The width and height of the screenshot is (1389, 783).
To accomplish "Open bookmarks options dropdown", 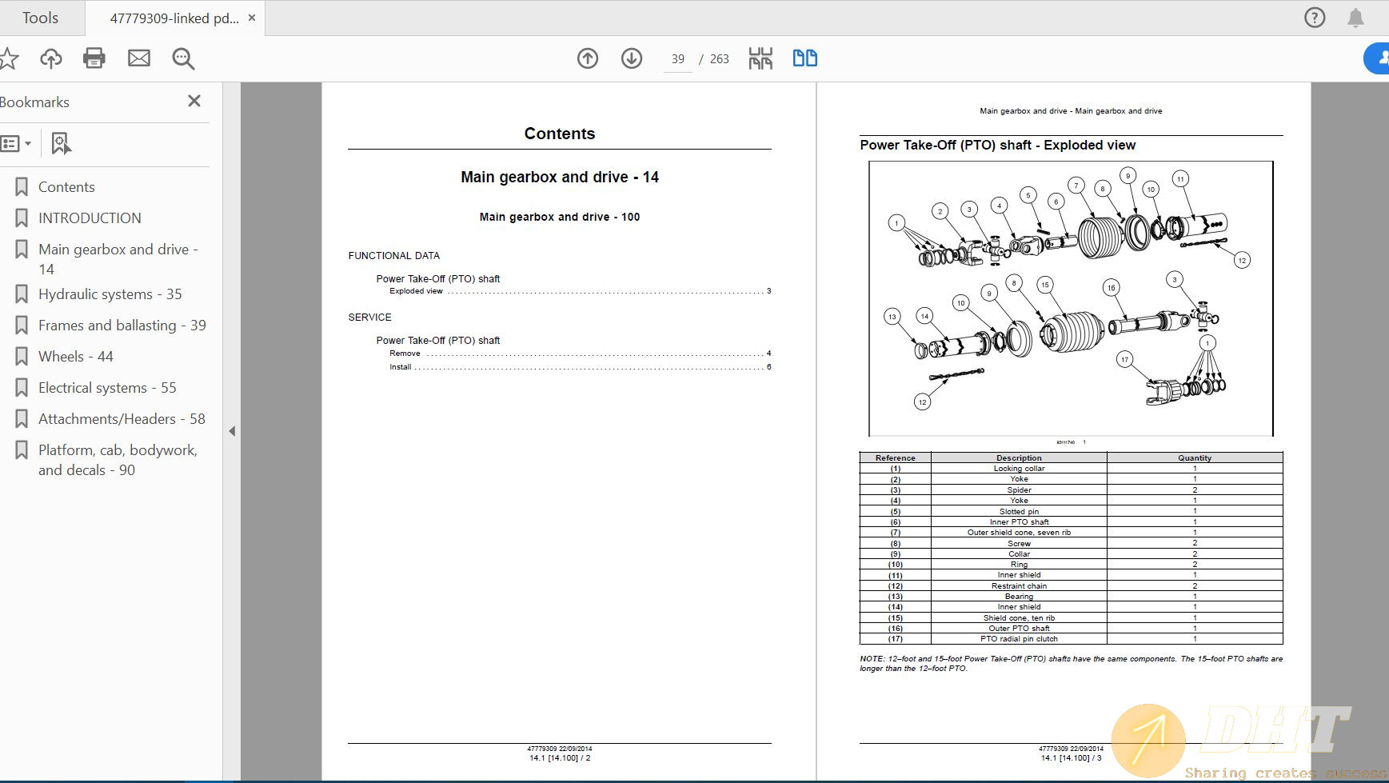I will click(16, 144).
